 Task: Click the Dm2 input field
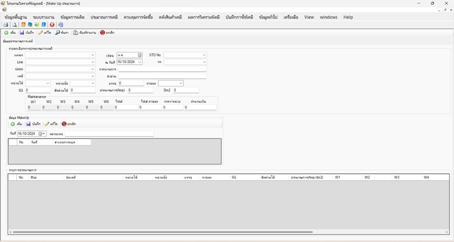tap(186, 90)
